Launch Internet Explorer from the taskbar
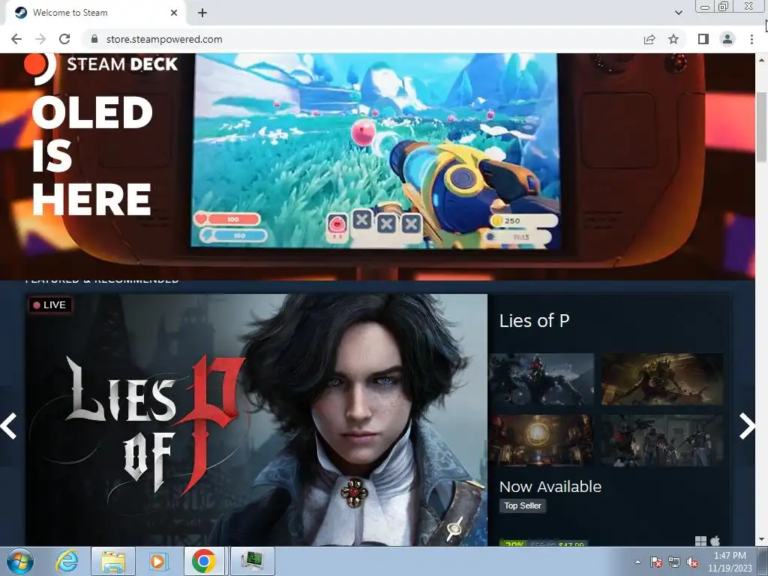 [67, 561]
